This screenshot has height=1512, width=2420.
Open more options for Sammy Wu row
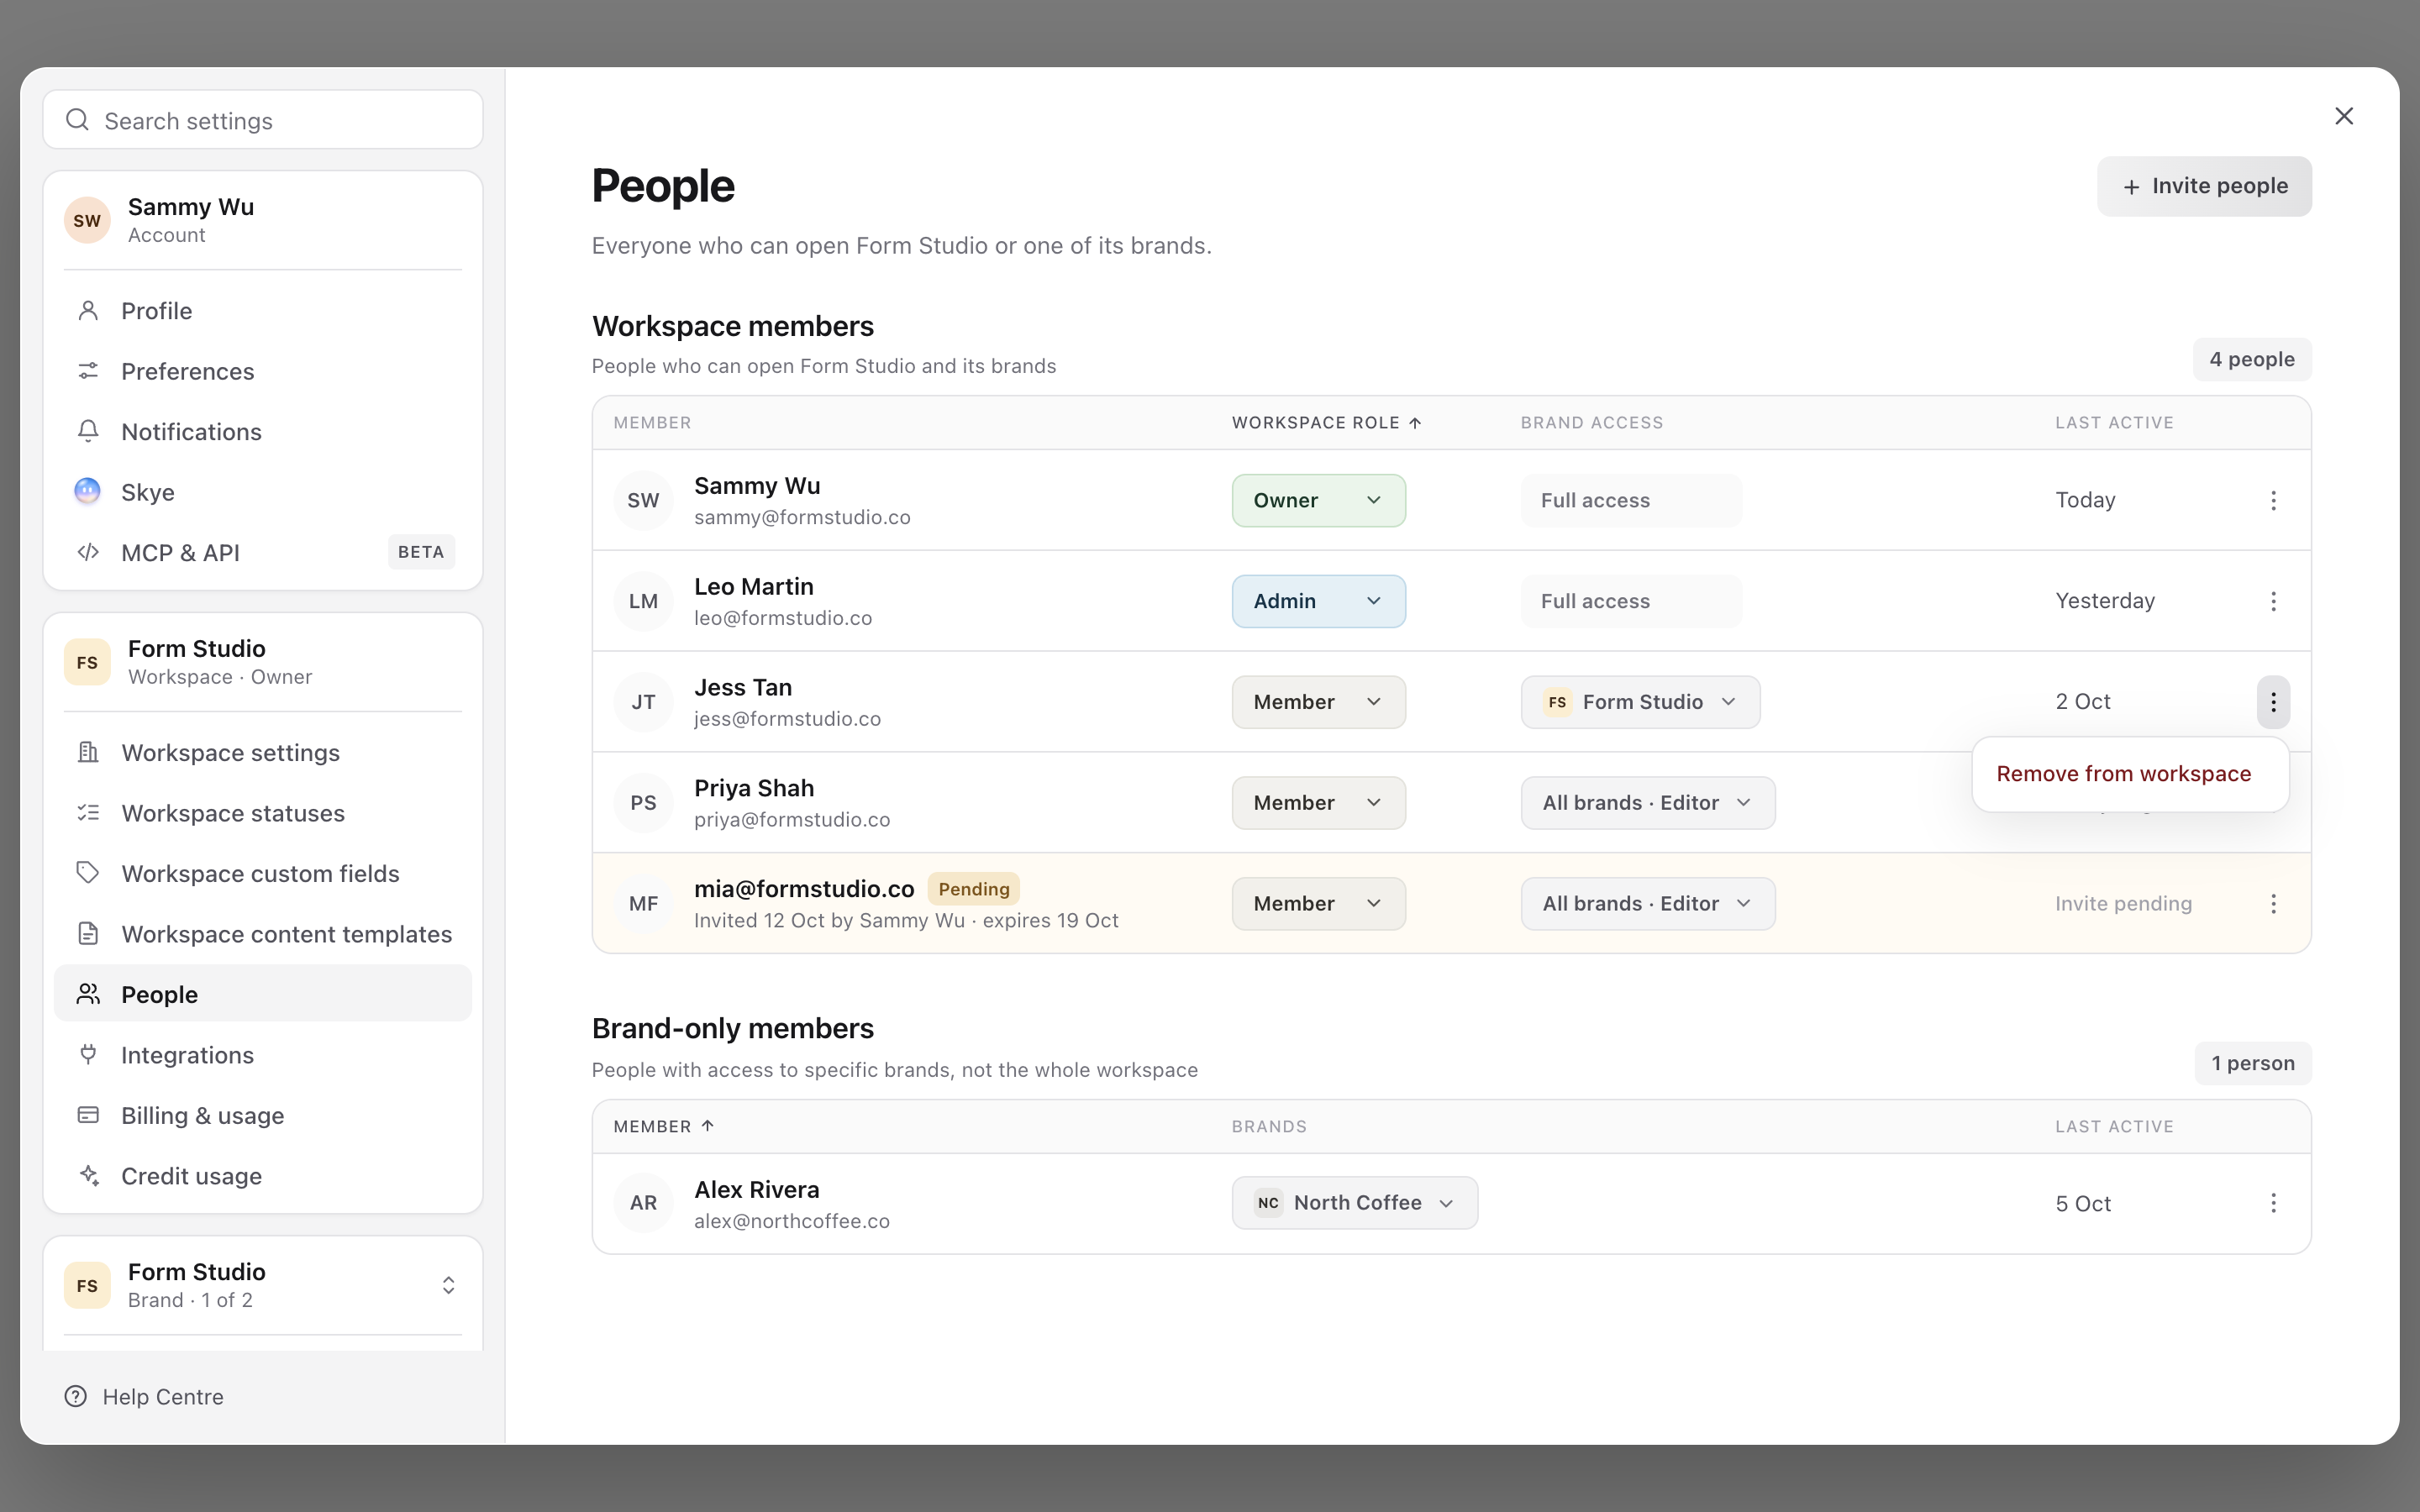2273,500
